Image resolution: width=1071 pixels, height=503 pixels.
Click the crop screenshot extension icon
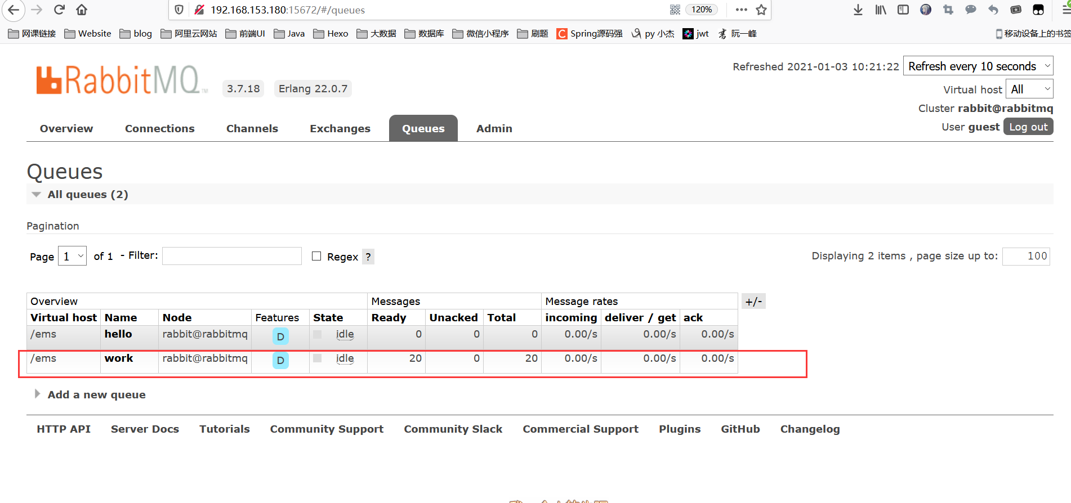948,10
